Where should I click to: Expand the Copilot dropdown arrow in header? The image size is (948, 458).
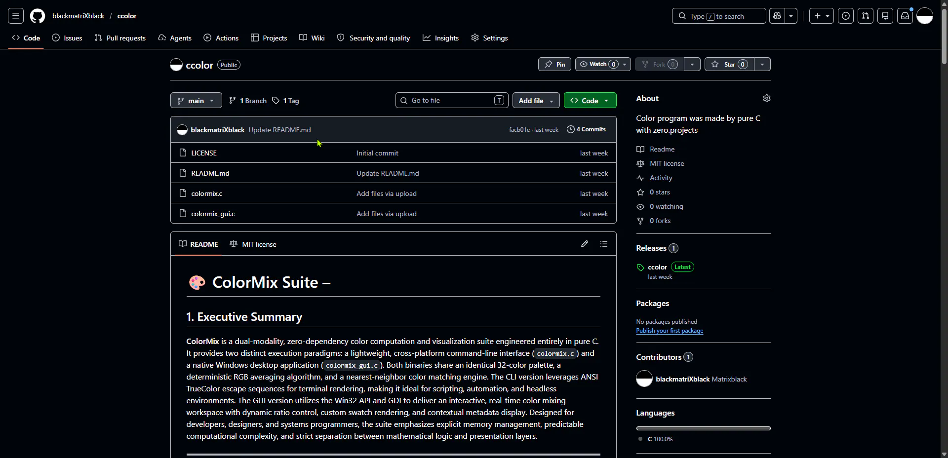(791, 16)
